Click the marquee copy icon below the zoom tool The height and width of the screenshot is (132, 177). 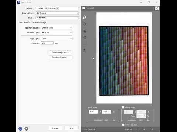click(84, 31)
